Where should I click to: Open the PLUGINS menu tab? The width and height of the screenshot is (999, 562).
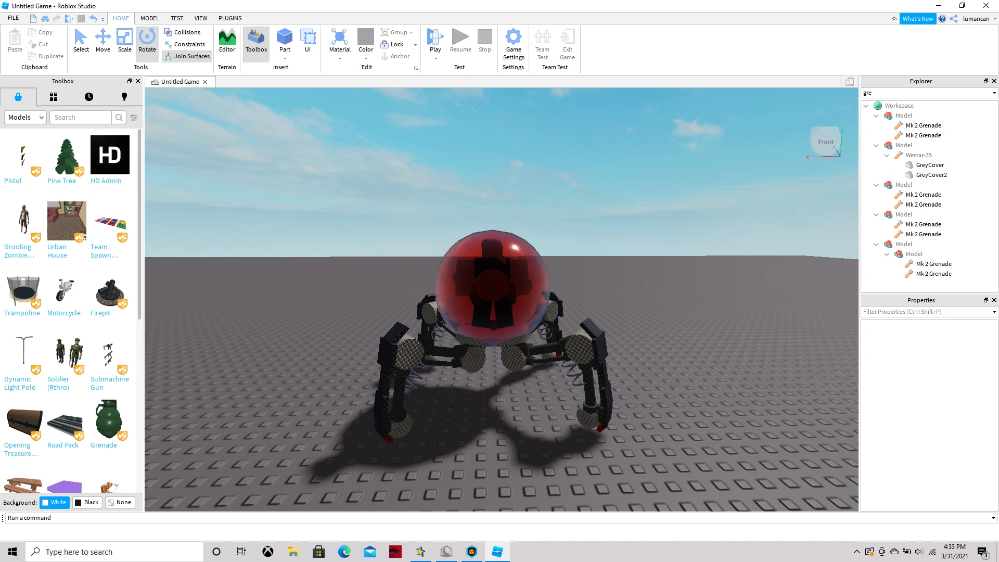[x=230, y=18]
